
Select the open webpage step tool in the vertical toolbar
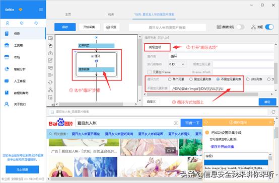point(50,38)
